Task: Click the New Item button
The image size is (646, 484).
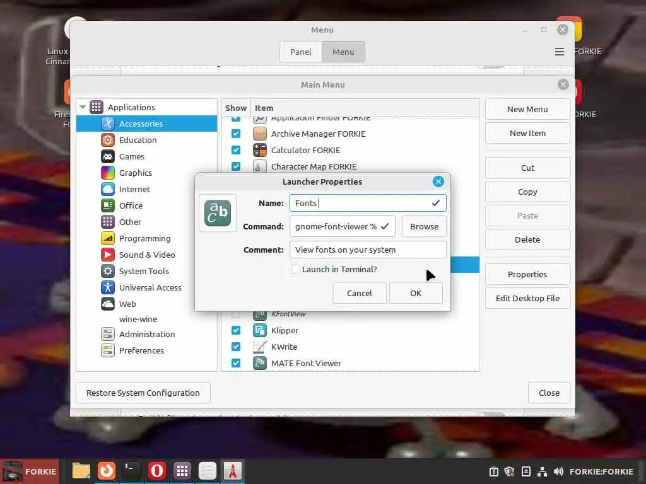Action: [x=527, y=134]
